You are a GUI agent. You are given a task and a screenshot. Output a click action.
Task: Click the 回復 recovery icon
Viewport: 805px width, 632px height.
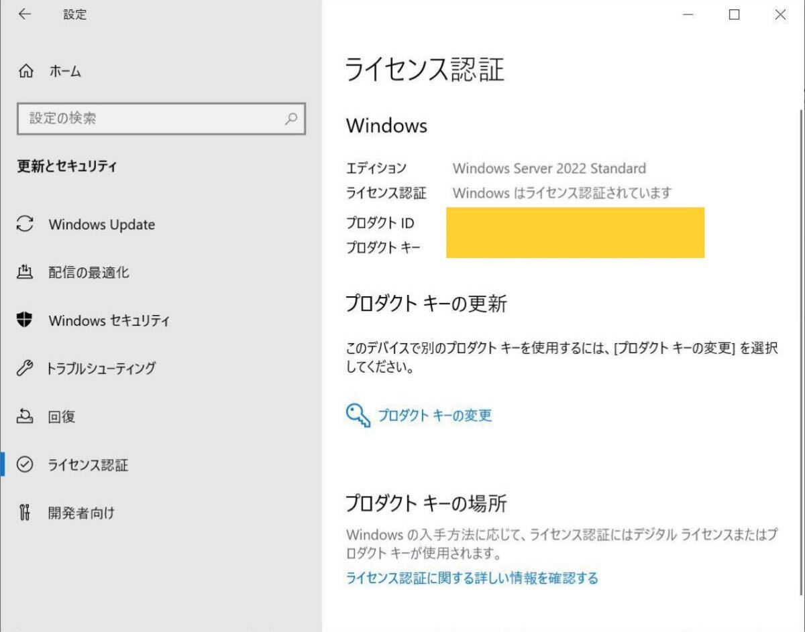click(x=25, y=416)
